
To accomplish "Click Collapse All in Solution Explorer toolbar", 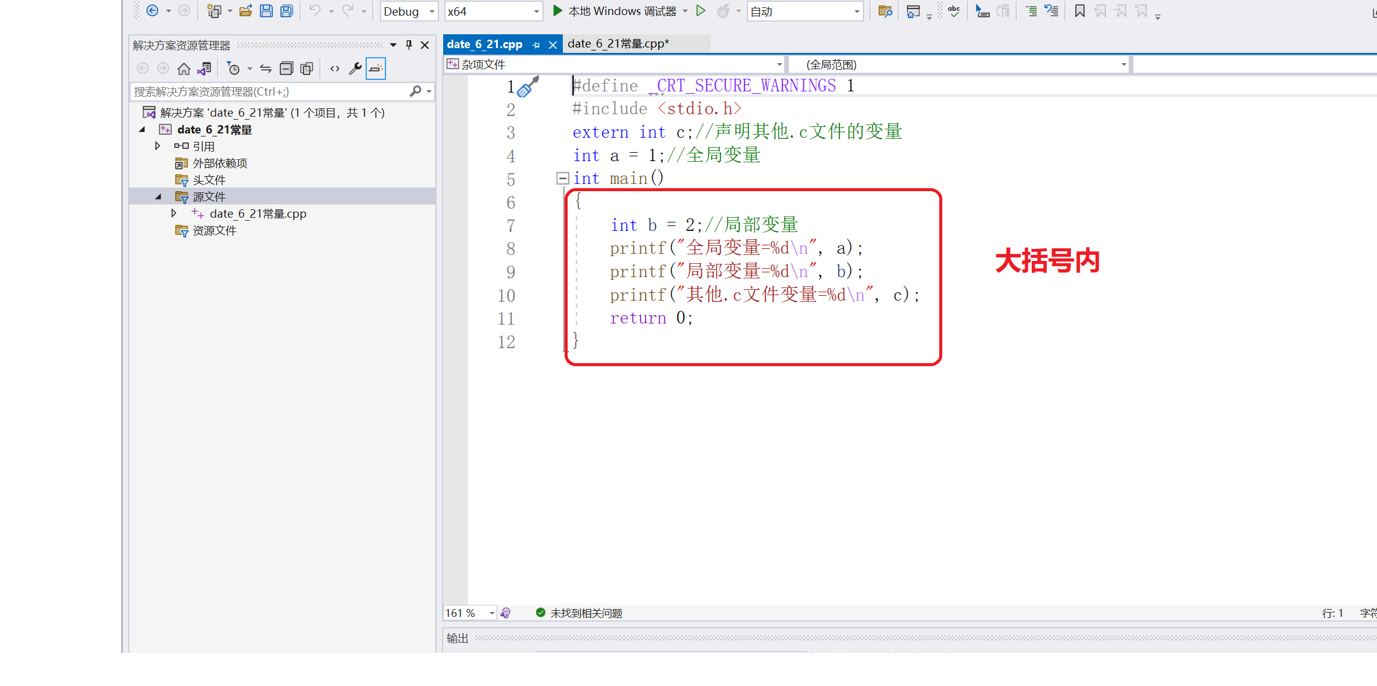I will pyautogui.click(x=286, y=69).
